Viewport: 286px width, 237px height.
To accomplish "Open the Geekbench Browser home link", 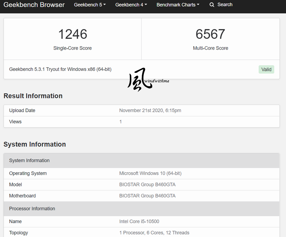I will (34, 4).
